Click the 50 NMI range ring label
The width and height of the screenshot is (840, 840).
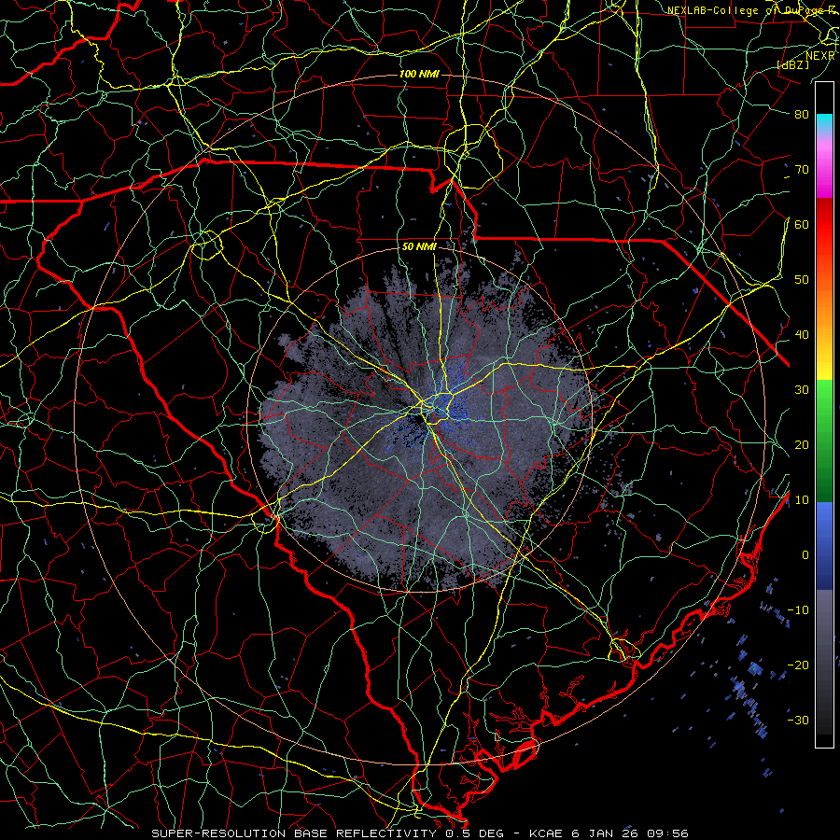(419, 247)
